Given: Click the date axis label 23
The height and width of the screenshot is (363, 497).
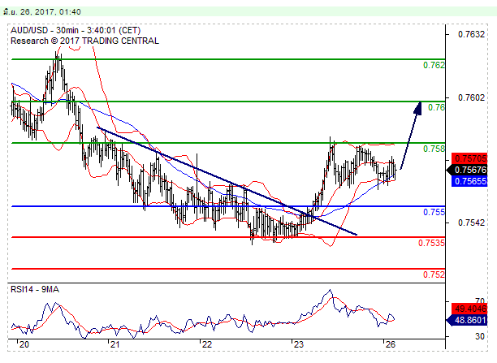Looking at the screenshot, I should [299, 344].
